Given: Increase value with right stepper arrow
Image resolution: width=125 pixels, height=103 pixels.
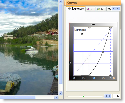Looking at the screenshot, I should tap(110, 96).
